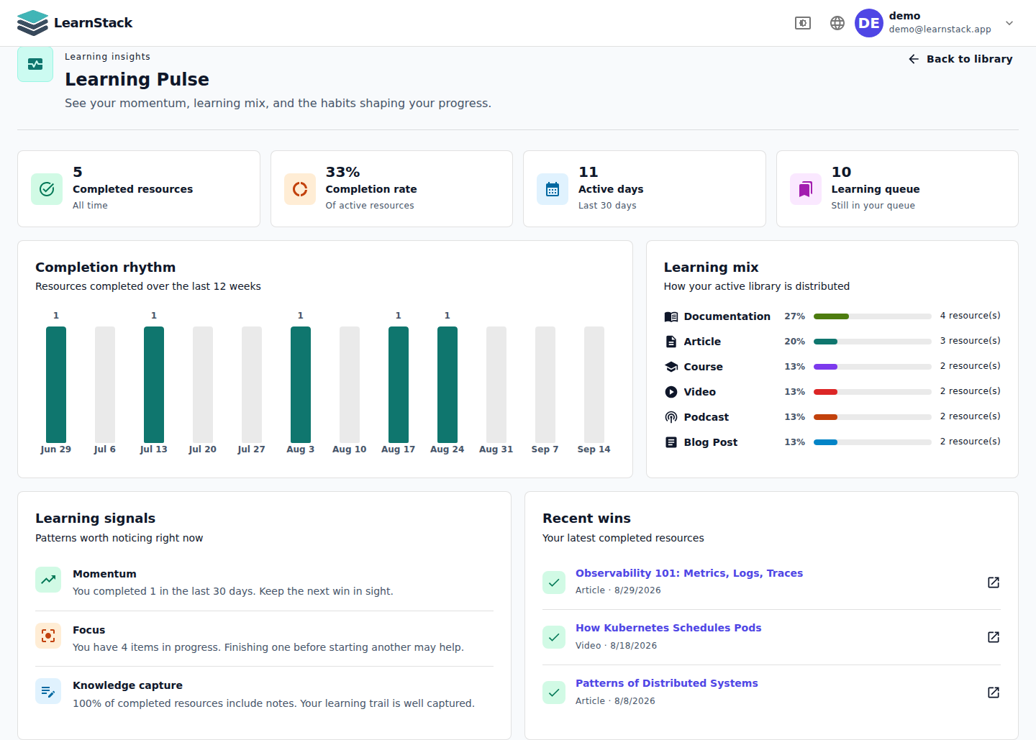Image resolution: width=1036 pixels, height=740 pixels.
Task: Click the Learning Pulse heartbeat icon
Action: (x=35, y=64)
